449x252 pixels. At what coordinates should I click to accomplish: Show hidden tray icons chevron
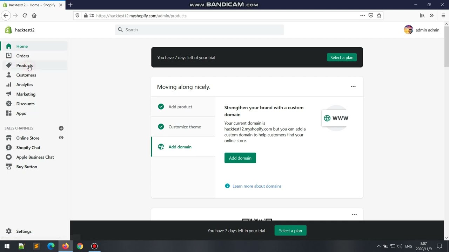(378, 246)
